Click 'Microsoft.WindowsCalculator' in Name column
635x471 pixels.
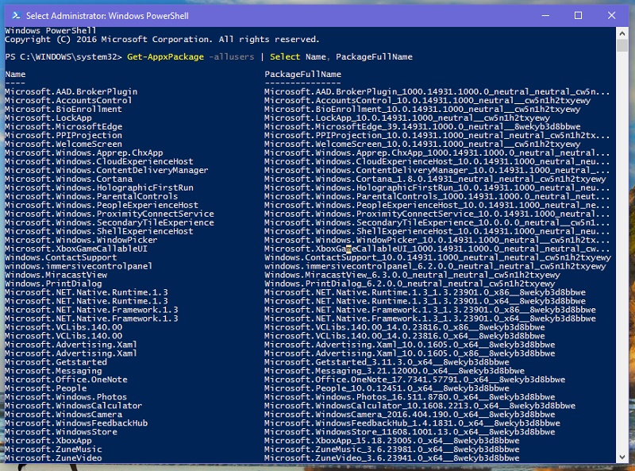[x=73, y=406]
